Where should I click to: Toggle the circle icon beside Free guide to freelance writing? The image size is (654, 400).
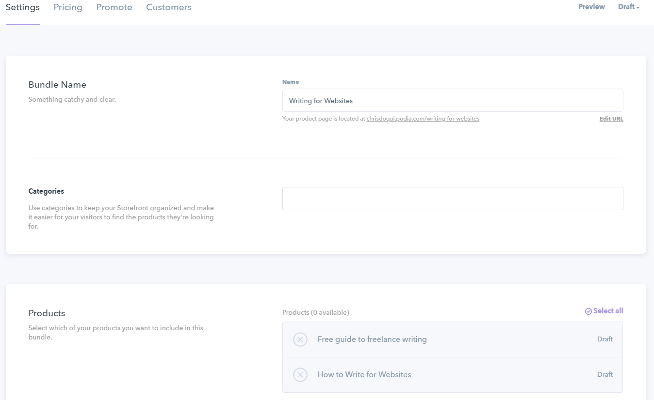point(300,339)
